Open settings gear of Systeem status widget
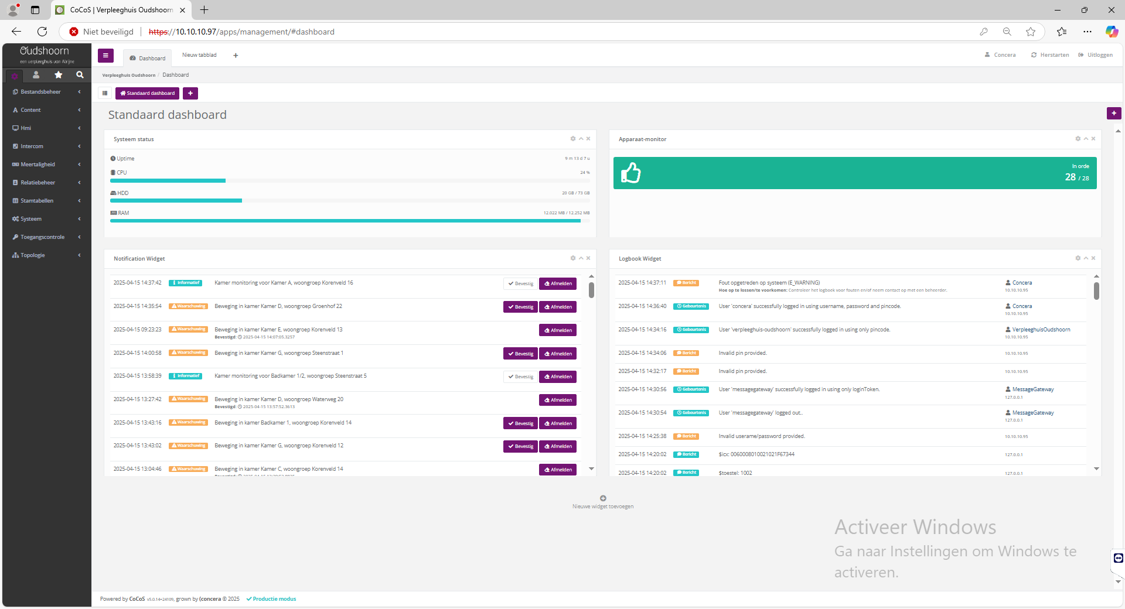This screenshot has width=1125, height=609. pyautogui.click(x=573, y=139)
